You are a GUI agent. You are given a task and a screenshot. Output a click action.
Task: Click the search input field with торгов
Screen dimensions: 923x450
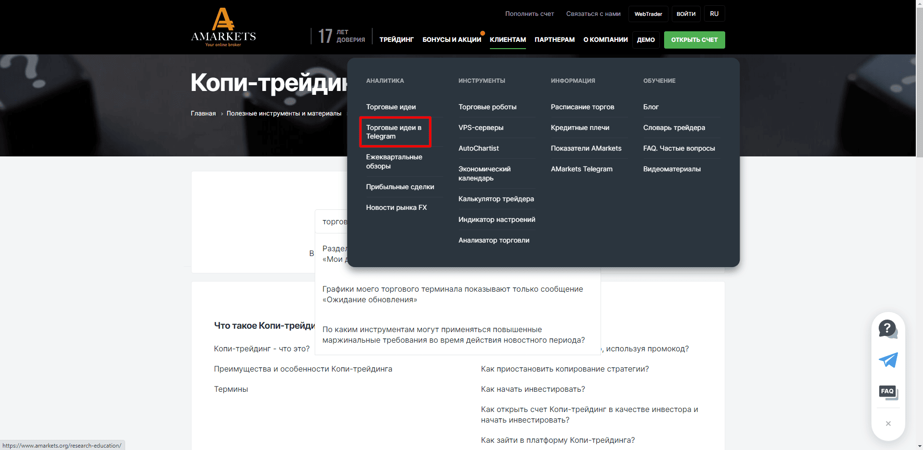(332, 221)
